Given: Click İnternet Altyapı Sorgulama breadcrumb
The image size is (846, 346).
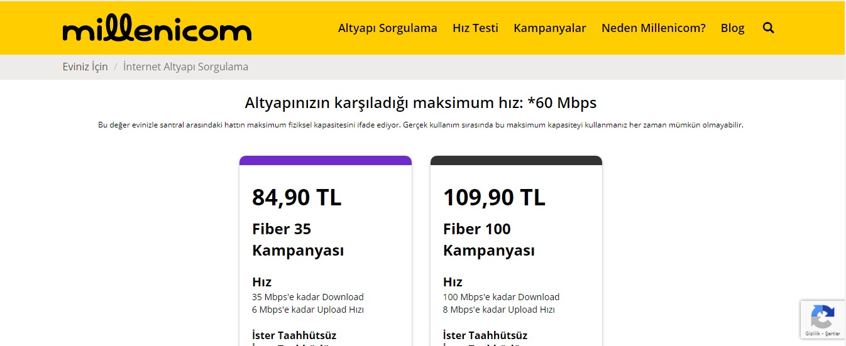Looking at the screenshot, I should (185, 67).
